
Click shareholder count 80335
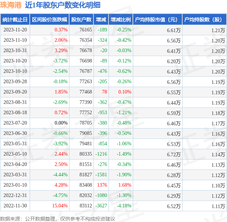pos(86,154)
